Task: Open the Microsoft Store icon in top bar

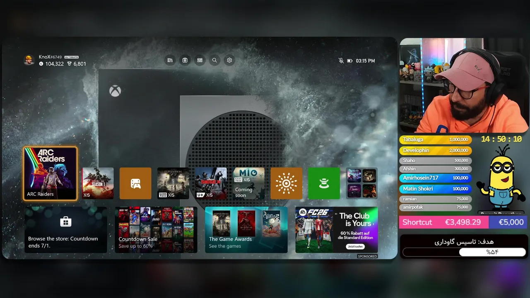Action: [x=185, y=60]
